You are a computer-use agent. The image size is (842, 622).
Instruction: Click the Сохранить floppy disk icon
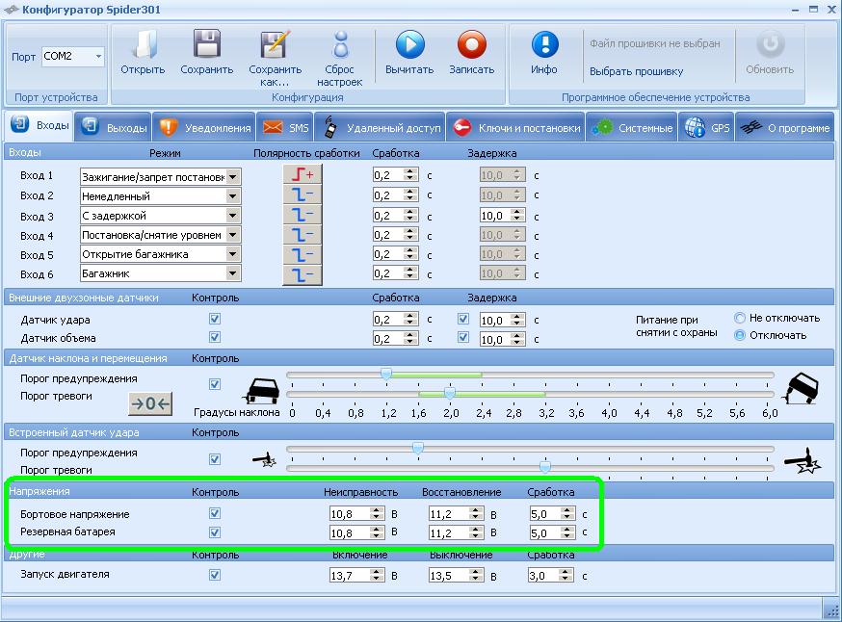tap(206, 45)
